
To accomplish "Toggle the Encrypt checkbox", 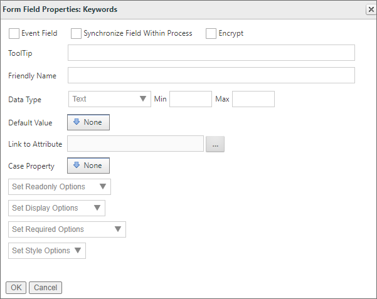I will tap(211, 33).
